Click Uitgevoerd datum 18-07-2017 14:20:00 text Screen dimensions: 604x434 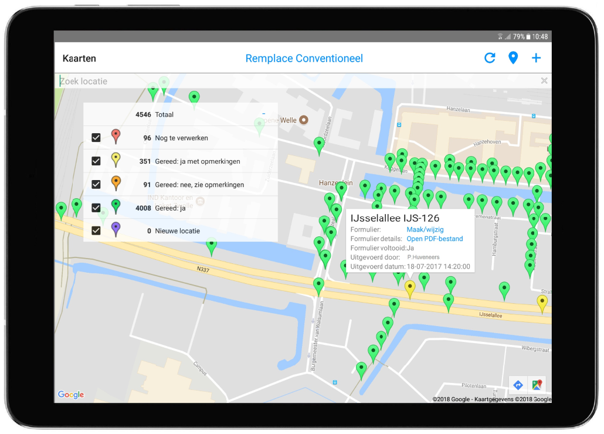410,266
